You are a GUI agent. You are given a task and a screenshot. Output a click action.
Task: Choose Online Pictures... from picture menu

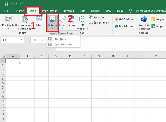point(64,45)
